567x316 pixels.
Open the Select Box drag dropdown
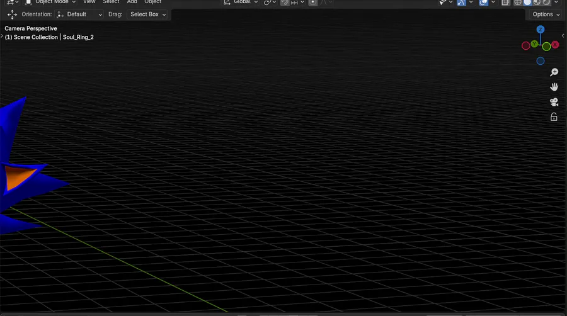(148, 14)
